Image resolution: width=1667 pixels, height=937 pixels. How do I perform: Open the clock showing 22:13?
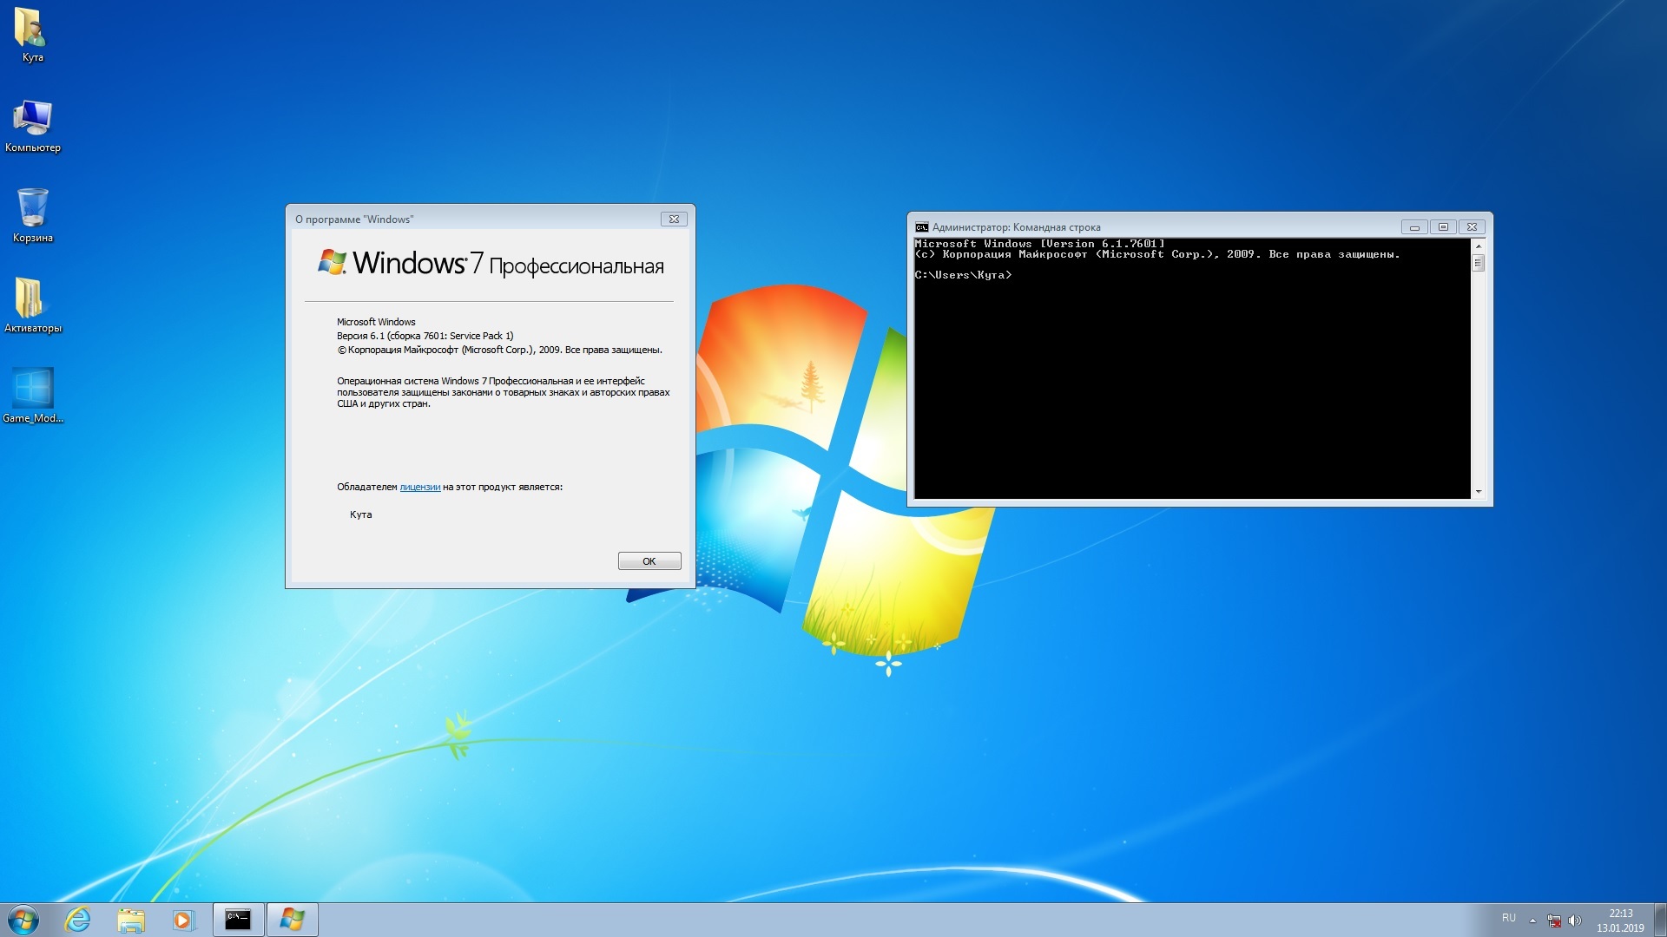coord(1620,921)
